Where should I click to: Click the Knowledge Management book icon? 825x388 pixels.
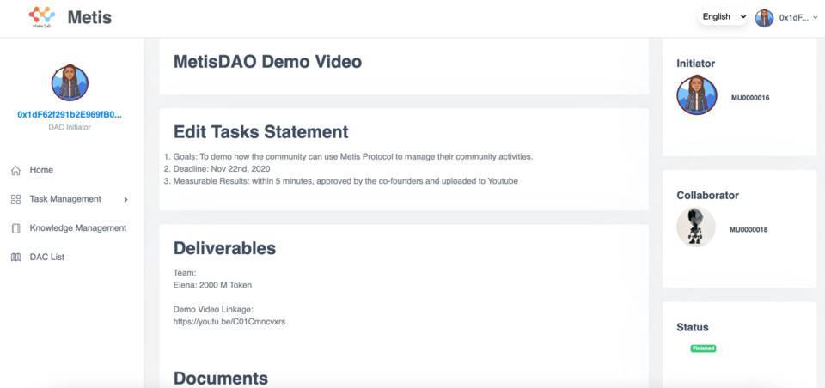point(15,228)
